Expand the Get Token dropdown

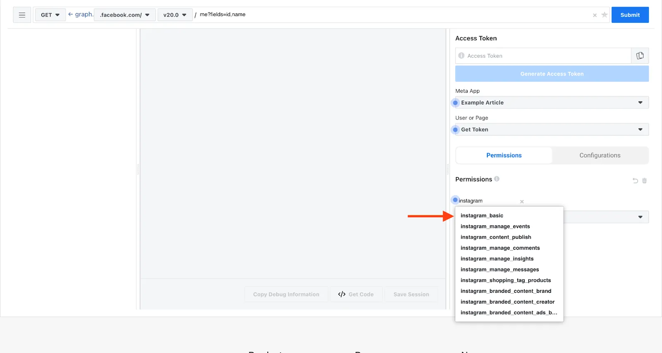pos(552,129)
